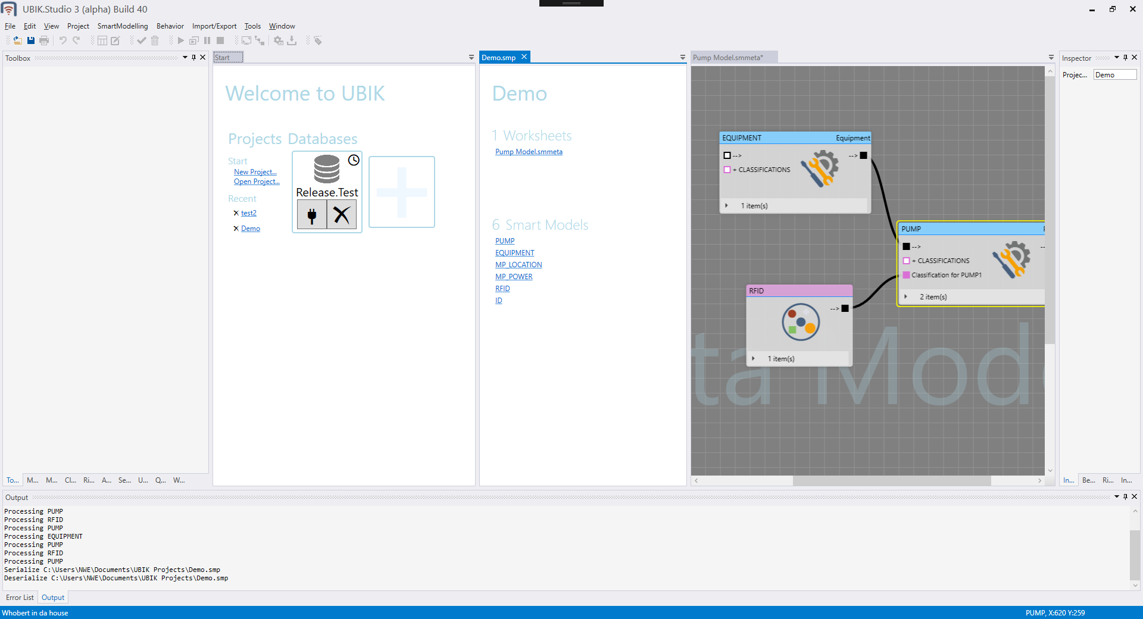
Task: Toggle EQUIPMENT classifications pink checkbox
Action: [727, 170]
